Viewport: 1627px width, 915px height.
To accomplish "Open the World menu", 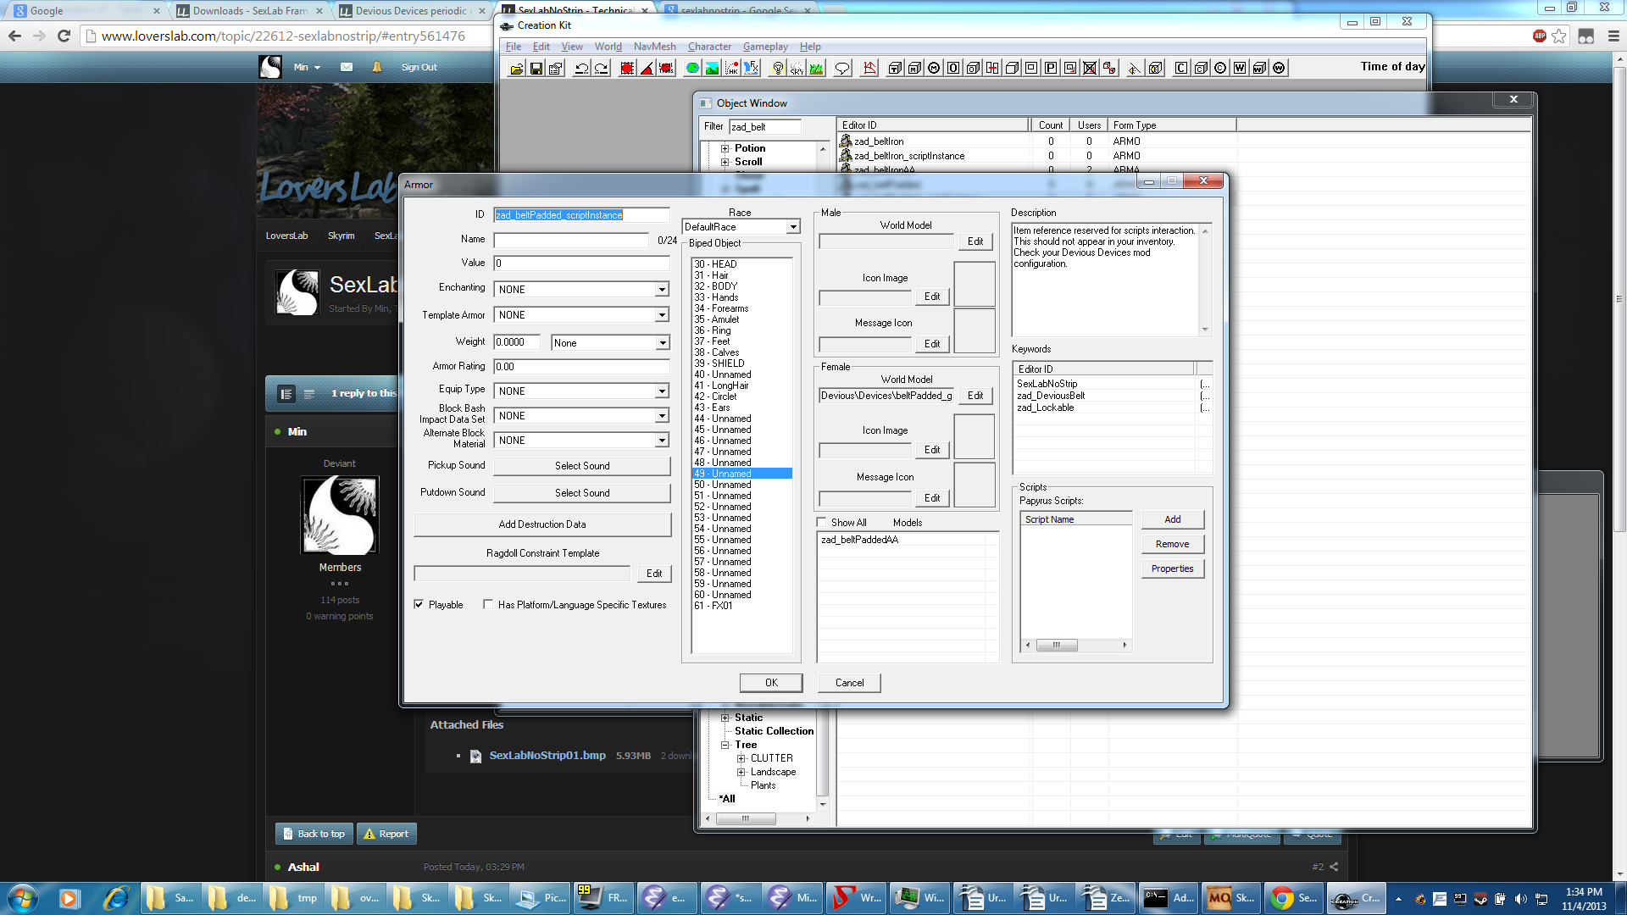I will click(x=608, y=47).
